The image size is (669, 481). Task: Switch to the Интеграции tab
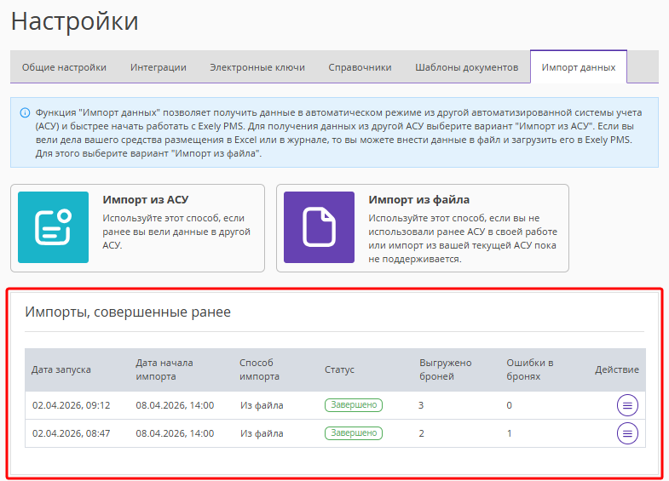click(x=159, y=67)
